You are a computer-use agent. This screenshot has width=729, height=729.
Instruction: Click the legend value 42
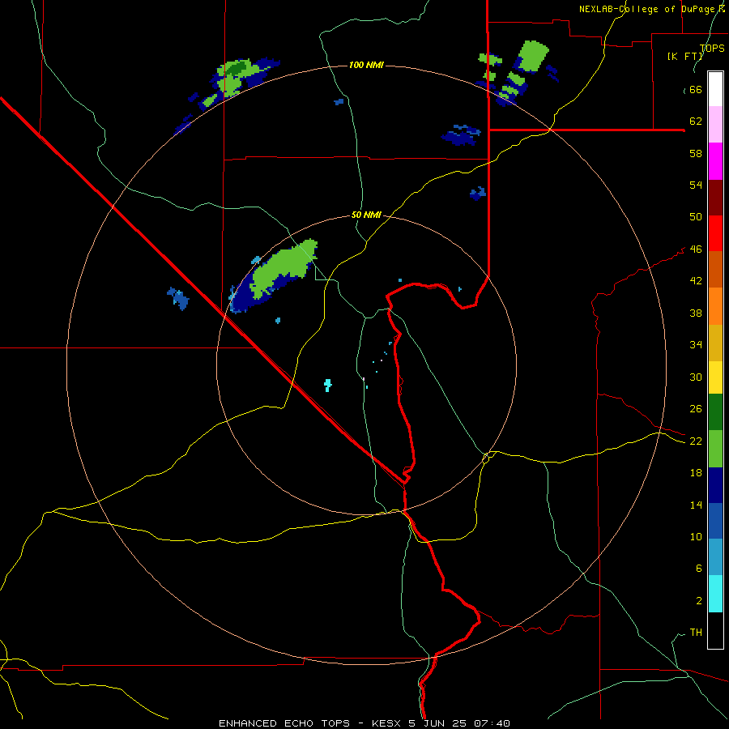click(696, 281)
